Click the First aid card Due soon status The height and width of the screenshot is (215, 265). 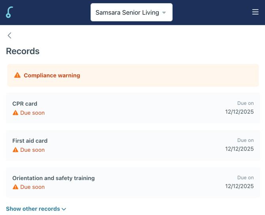pos(32,150)
